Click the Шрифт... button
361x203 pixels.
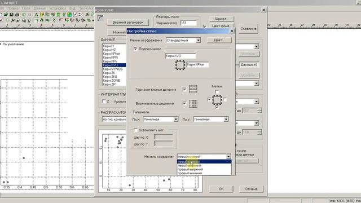(x=222, y=19)
